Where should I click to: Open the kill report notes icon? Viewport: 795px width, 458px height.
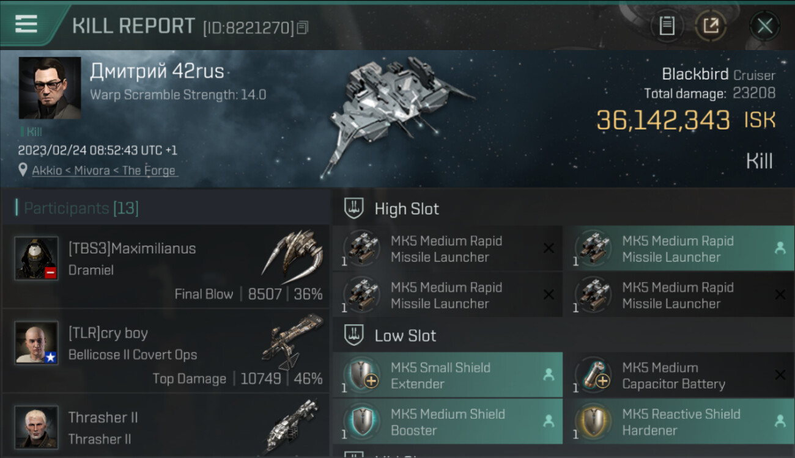point(667,26)
